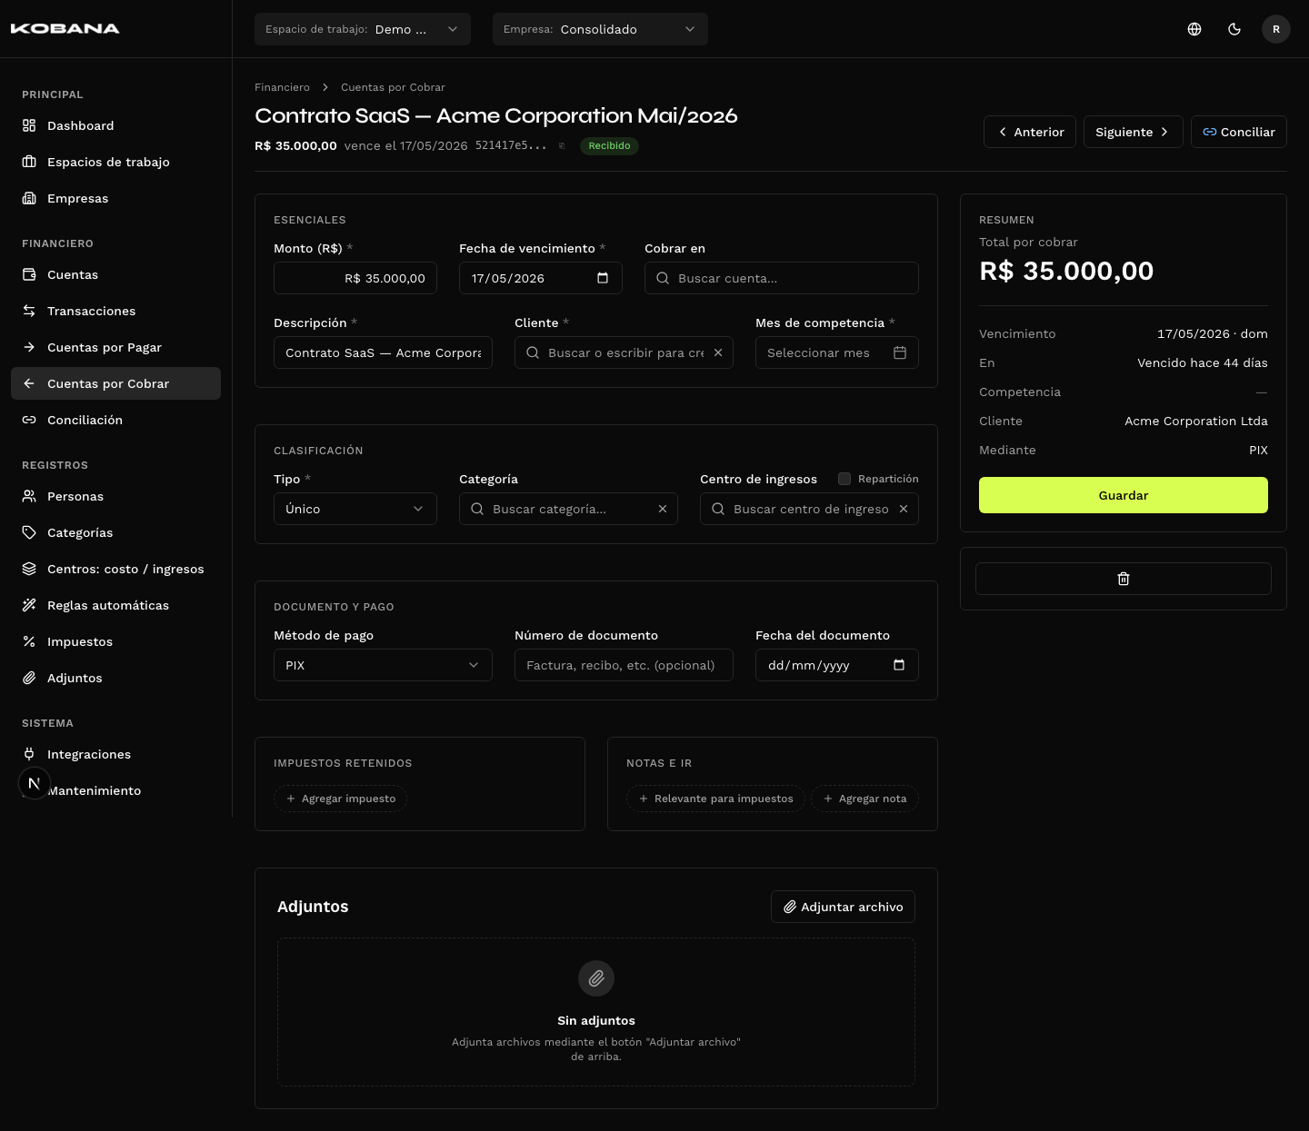Click Agregar impuesto button
The width and height of the screenshot is (1309, 1131).
coord(340,799)
